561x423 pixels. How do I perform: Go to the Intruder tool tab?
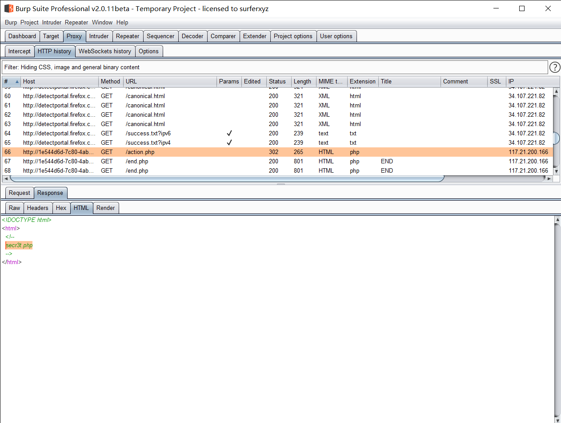coord(99,36)
